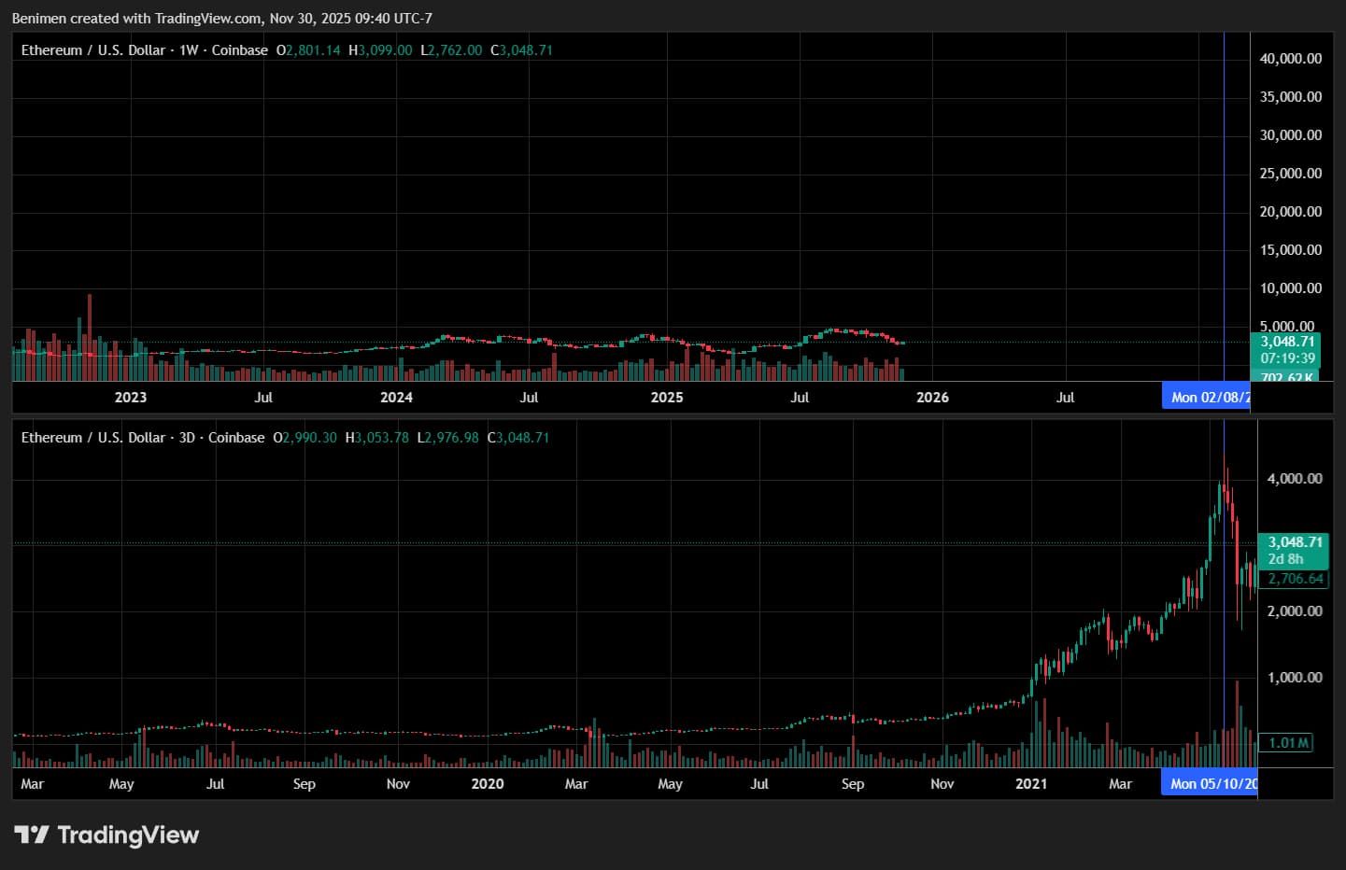Select the blue Mon 02/08 date label

pyautogui.click(x=1209, y=398)
